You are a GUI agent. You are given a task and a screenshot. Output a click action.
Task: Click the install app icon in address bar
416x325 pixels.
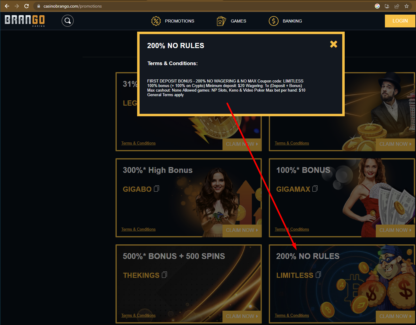387,6
